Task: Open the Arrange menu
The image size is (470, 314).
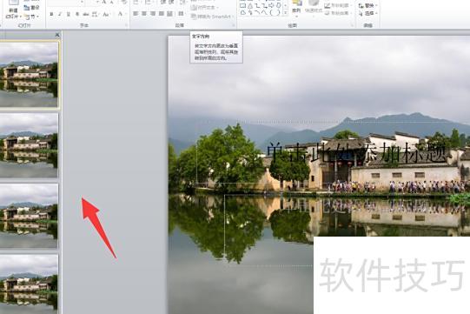Action: coord(297,9)
